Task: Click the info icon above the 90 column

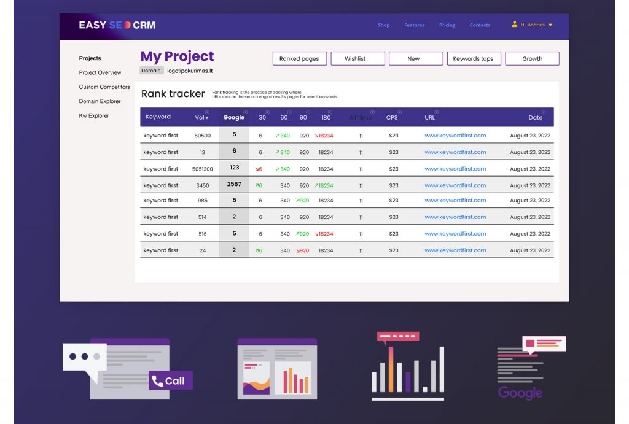Action: click(308, 112)
